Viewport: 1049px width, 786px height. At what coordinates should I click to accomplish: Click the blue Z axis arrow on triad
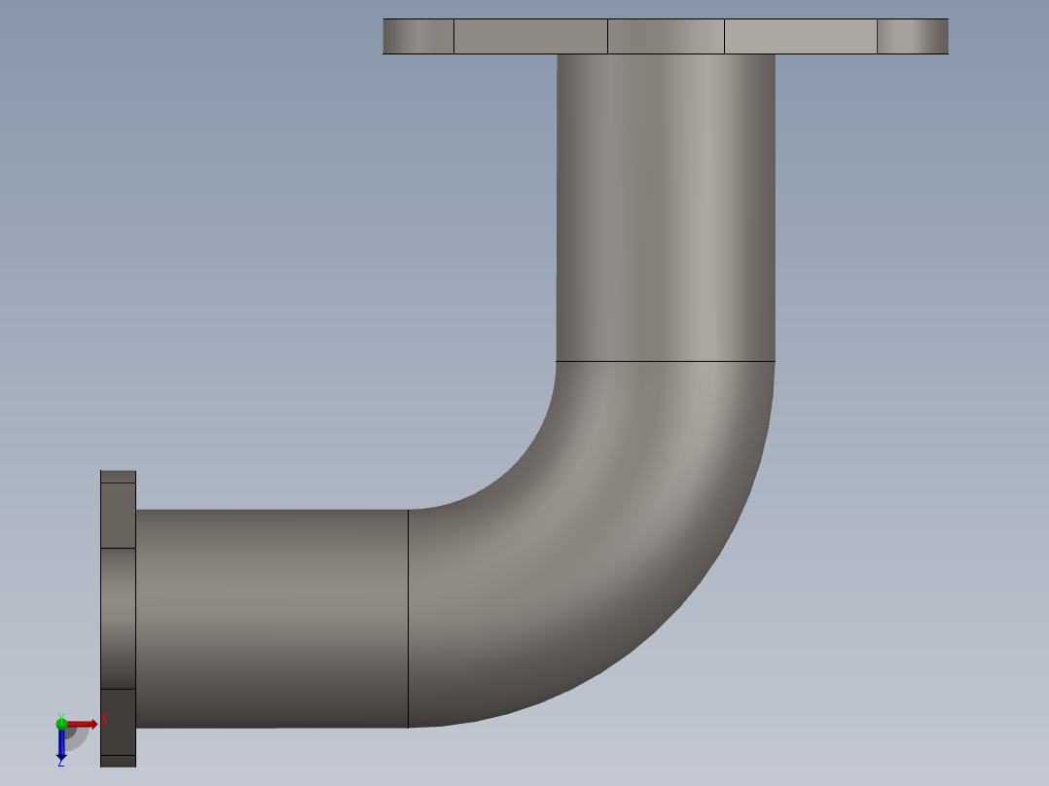pos(61,744)
